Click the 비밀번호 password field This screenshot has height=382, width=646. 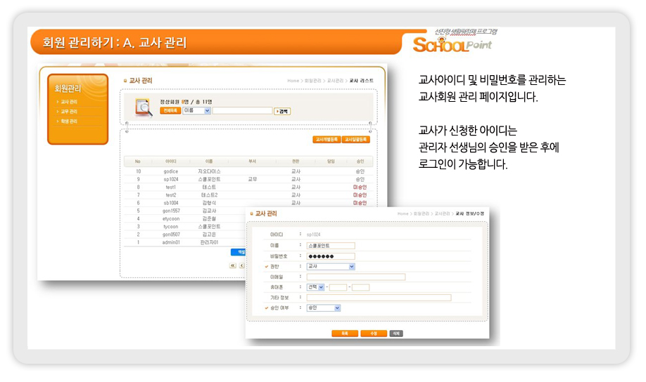pyautogui.click(x=331, y=256)
